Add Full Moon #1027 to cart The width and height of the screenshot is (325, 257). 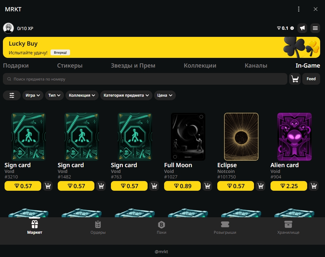[x=207, y=186]
